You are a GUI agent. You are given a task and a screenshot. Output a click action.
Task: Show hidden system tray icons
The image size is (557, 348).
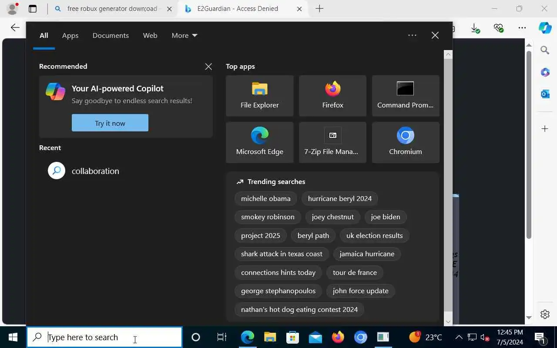pyautogui.click(x=459, y=337)
